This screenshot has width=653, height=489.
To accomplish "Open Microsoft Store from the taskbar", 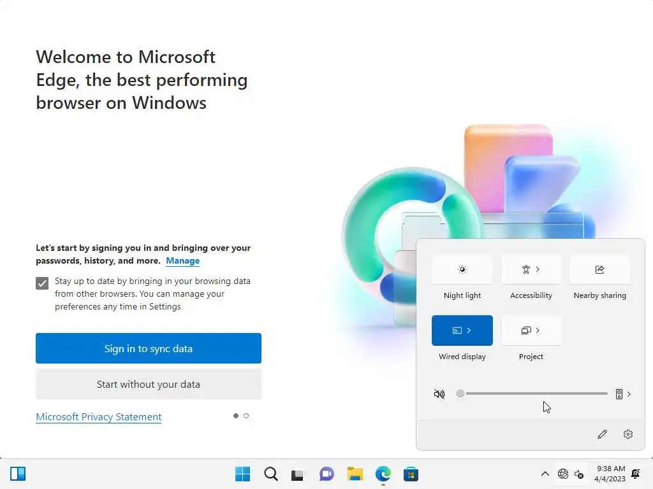I will pos(411,474).
